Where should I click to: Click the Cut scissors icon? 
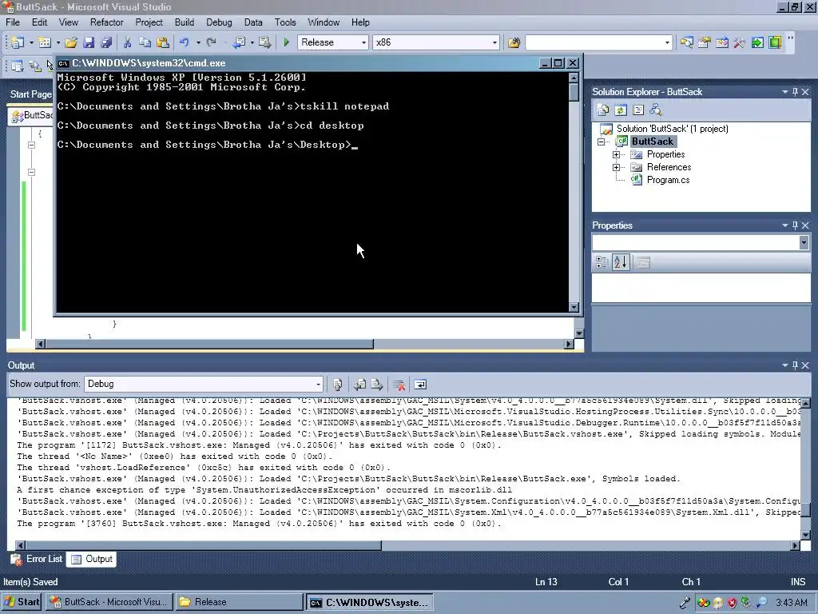pyautogui.click(x=127, y=42)
